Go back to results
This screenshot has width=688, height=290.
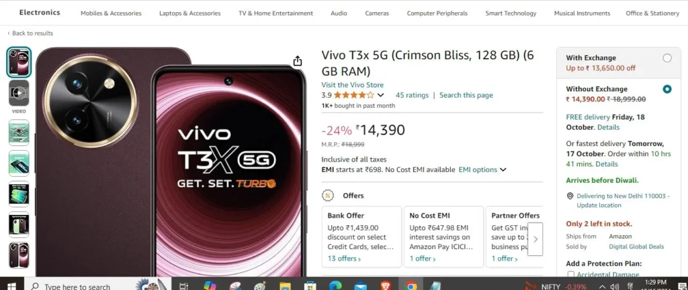[x=30, y=33]
